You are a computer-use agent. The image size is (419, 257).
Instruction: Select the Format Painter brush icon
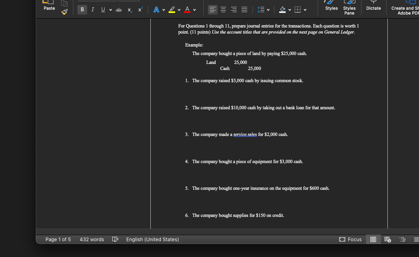(x=64, y=12)
